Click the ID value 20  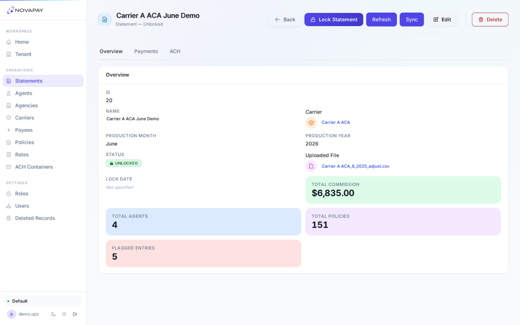click(x=109, y=101)
